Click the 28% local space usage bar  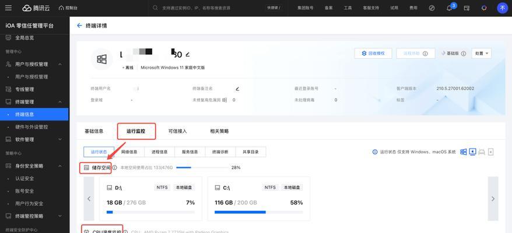(202, 167)
